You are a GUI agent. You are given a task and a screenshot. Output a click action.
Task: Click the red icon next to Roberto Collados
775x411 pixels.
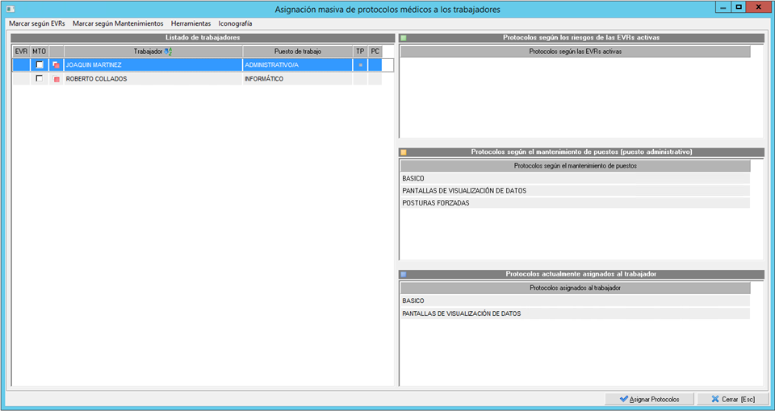pyautogui.click(x=56, y=79)
